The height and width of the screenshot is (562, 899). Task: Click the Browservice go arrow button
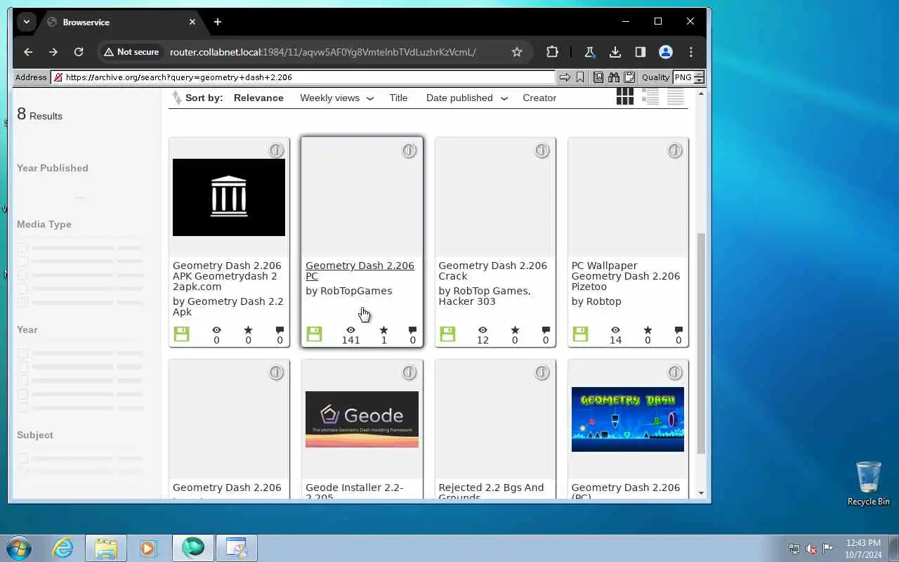pos(565,77)
